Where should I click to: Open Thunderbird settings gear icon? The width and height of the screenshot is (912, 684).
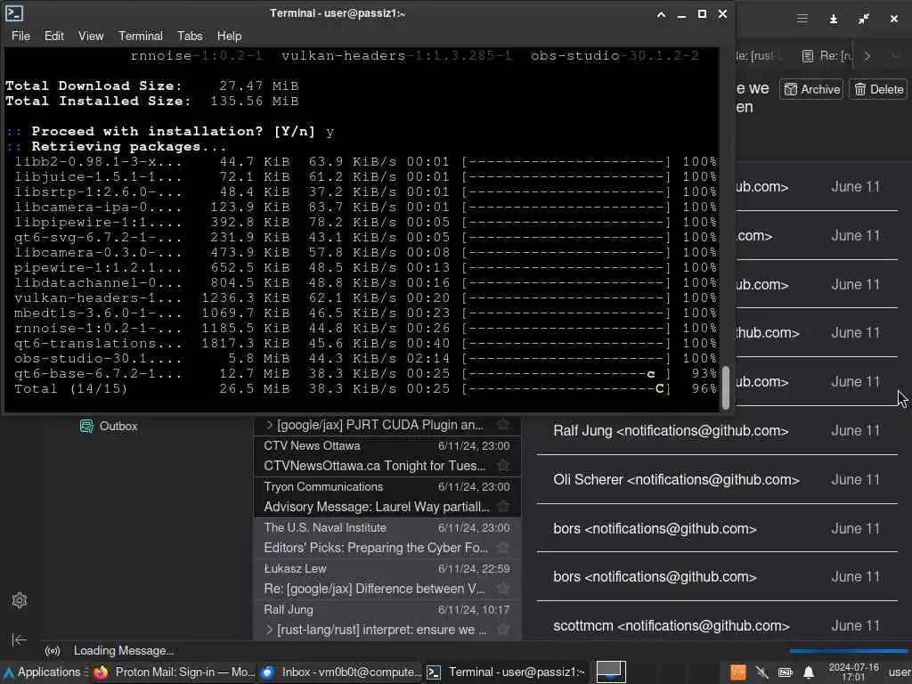click(x=20, y=600)
